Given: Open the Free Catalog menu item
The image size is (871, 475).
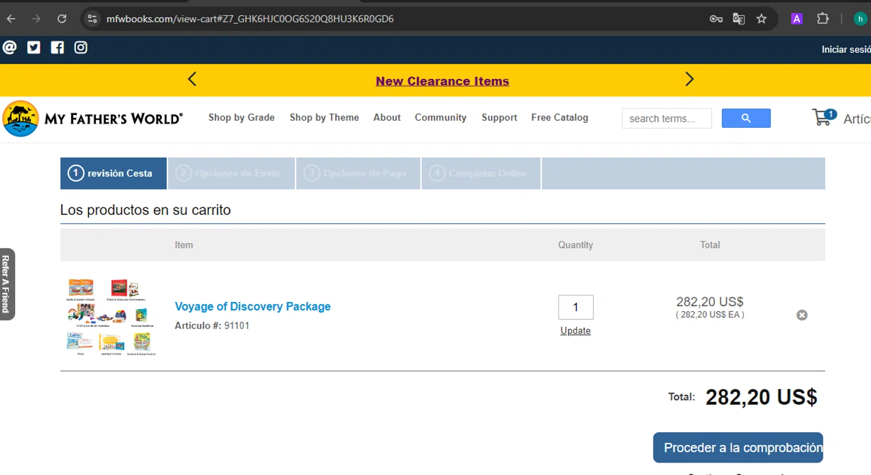Looking at the screenshot, I should point(560,117).
